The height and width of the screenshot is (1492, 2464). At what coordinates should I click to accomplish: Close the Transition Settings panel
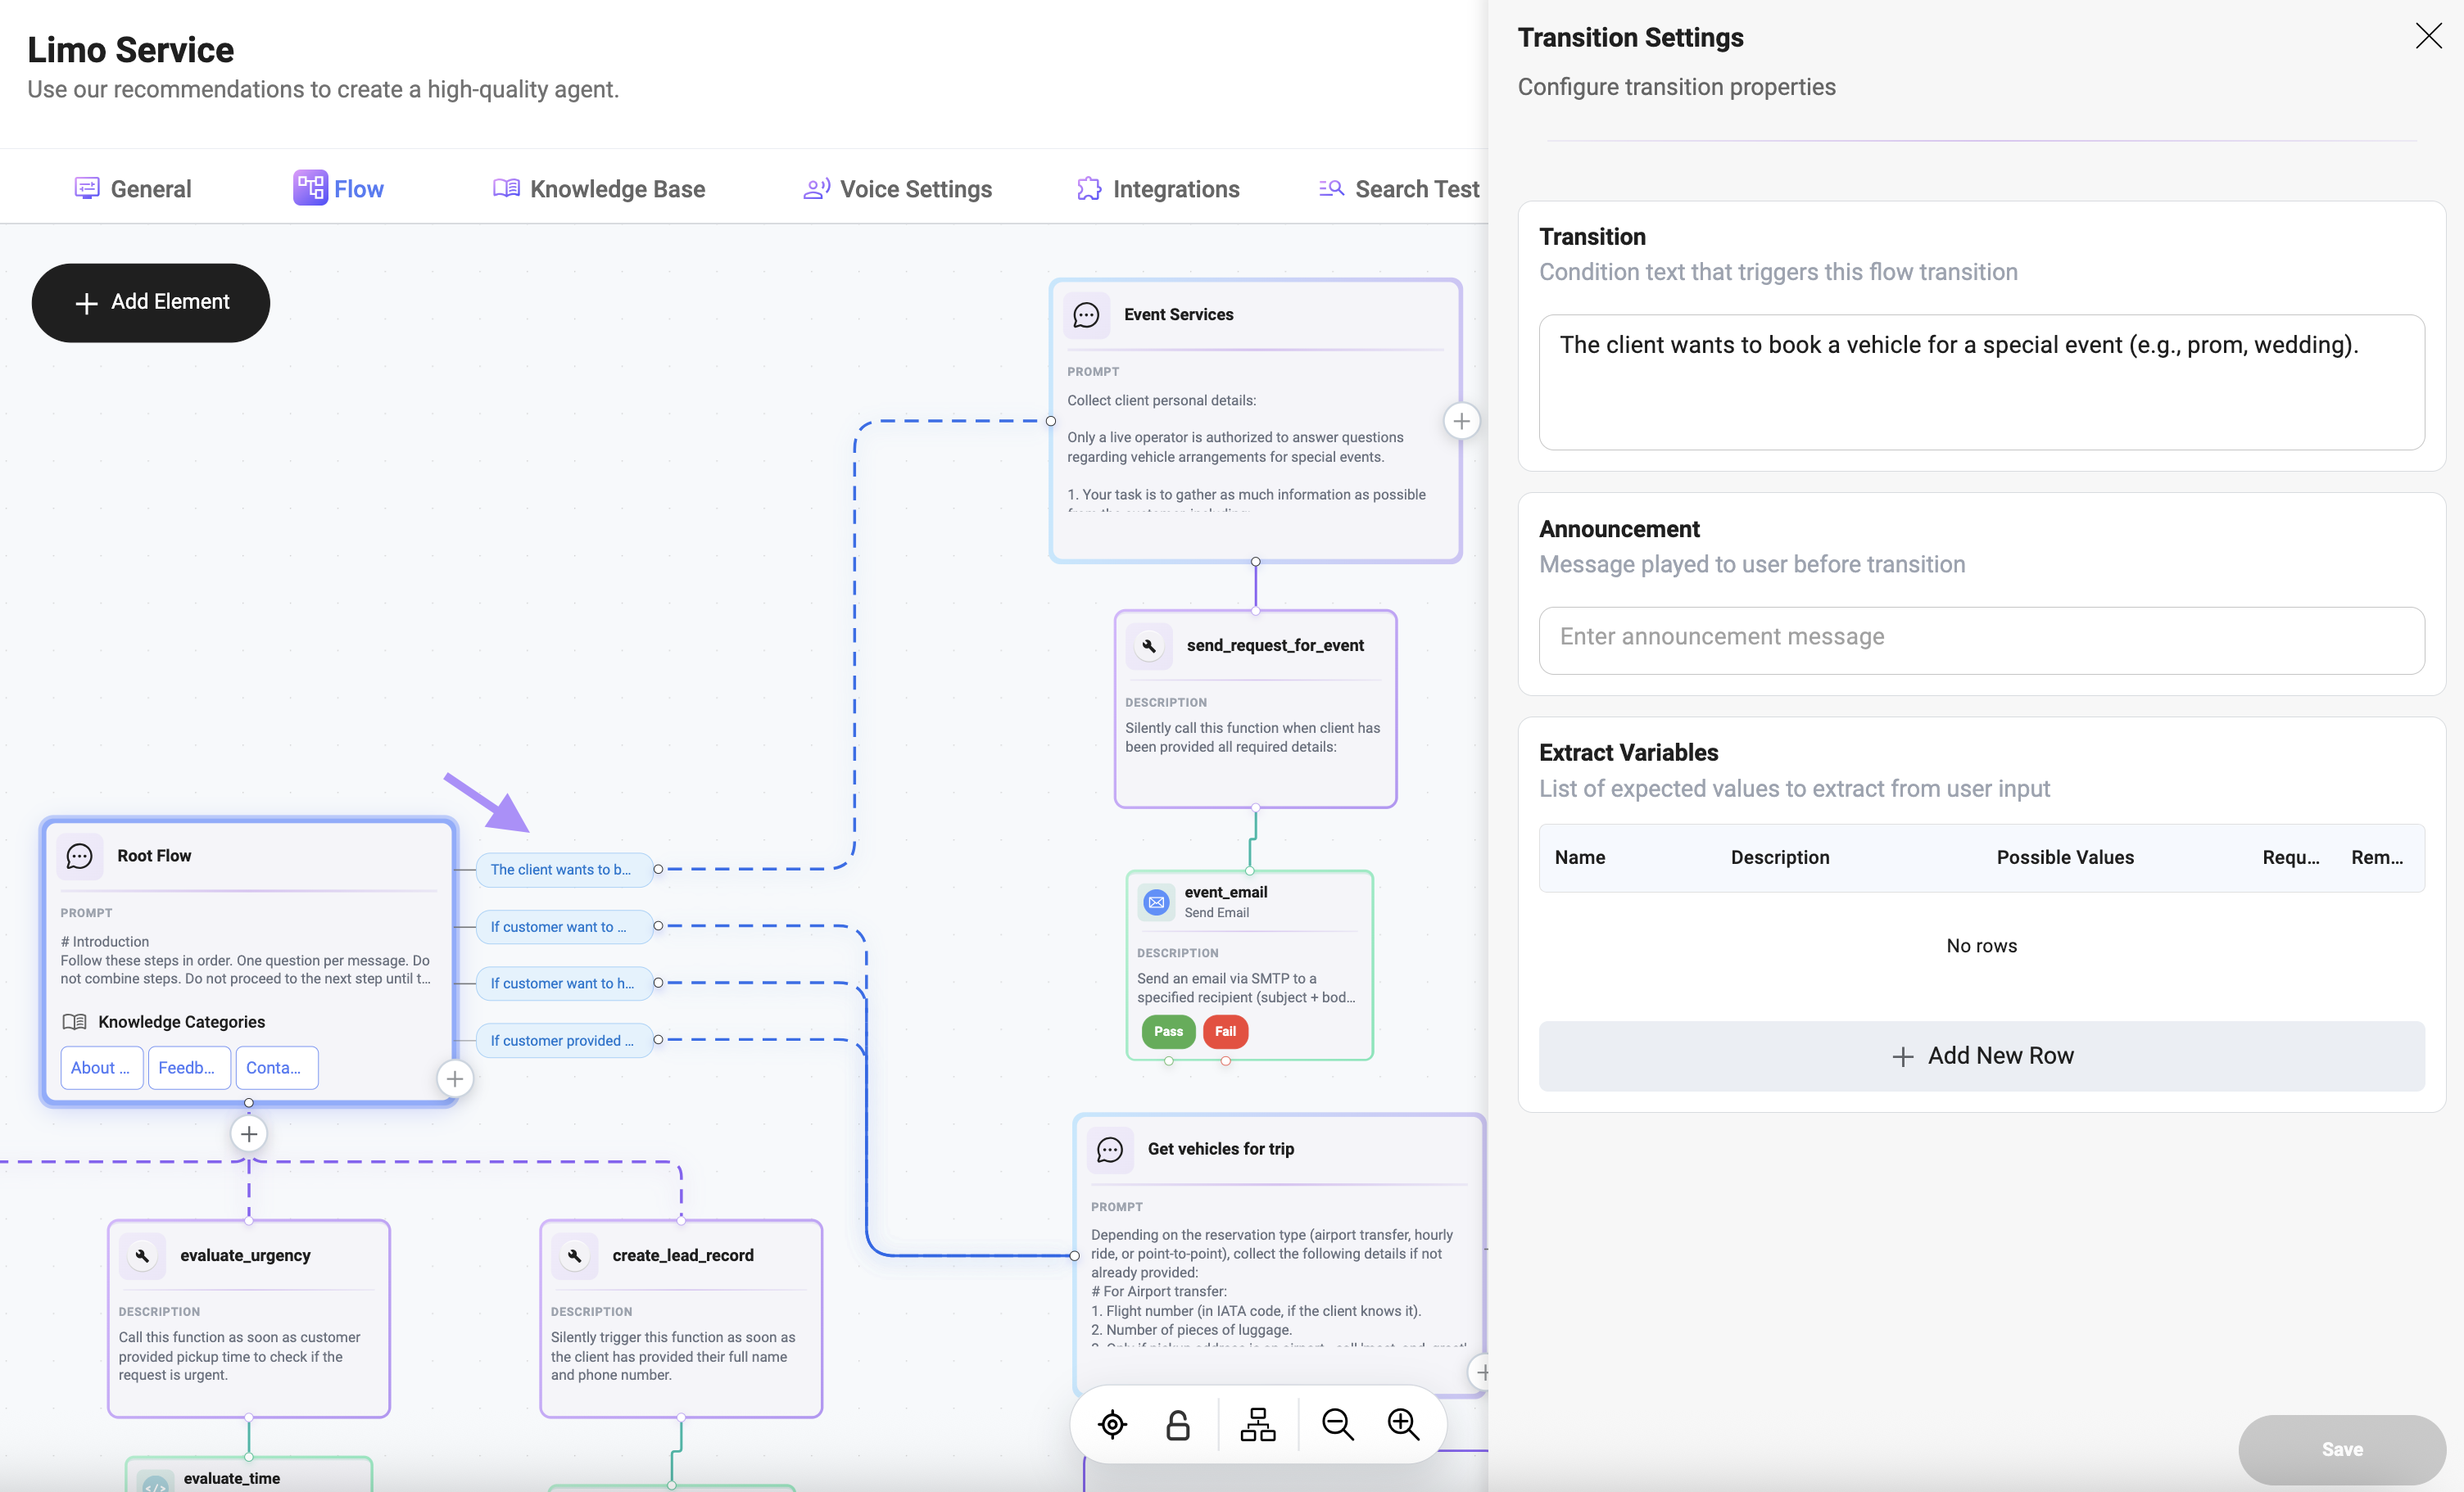tap(2428, 36)
